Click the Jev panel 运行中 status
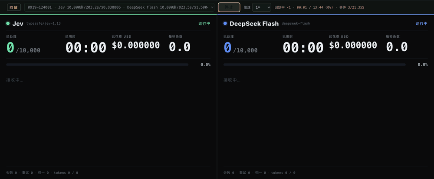This screenshot has height=179, width=434. (204, 24)
